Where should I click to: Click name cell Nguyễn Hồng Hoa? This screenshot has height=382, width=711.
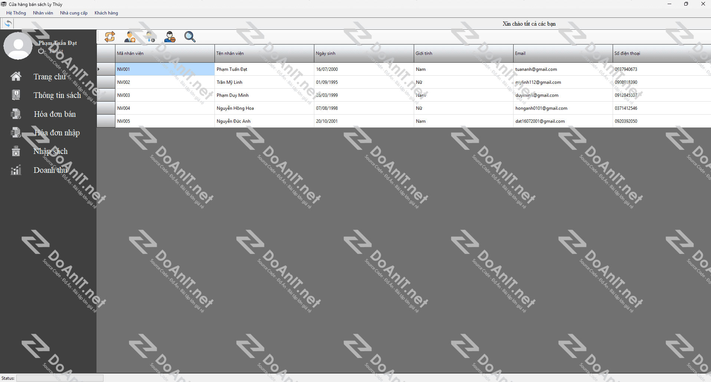(x=264, y=108)
